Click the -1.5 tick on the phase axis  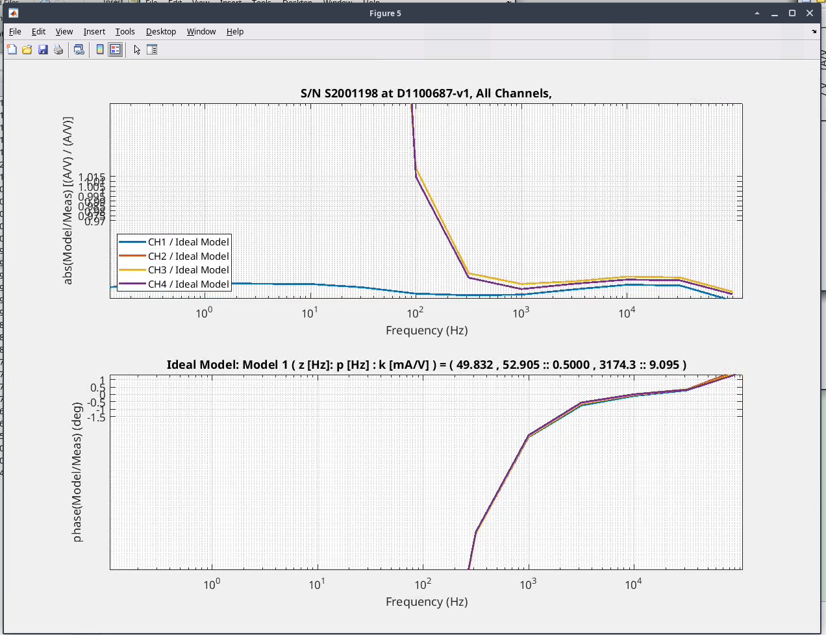(95, 417)
